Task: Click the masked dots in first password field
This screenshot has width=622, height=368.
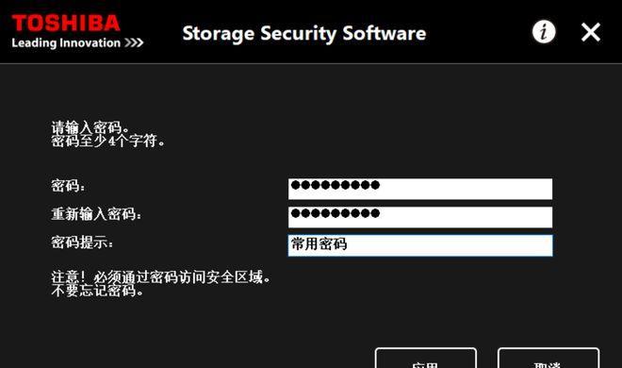Action: click(336, 185)
